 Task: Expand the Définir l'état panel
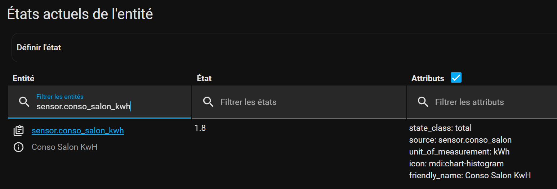tap(284, 47)
